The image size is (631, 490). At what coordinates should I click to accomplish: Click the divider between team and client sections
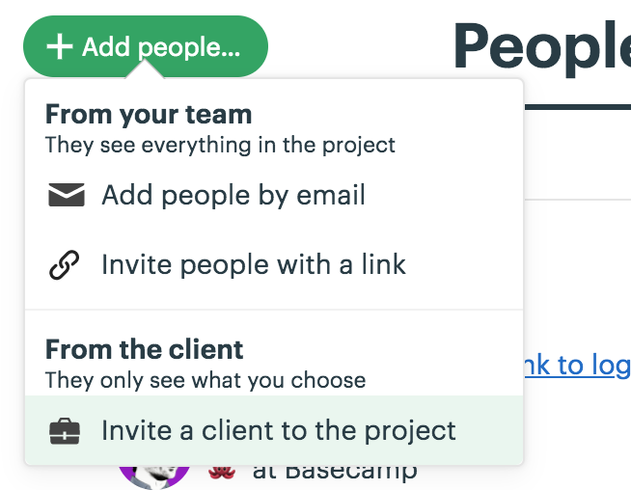pos(274,310)
